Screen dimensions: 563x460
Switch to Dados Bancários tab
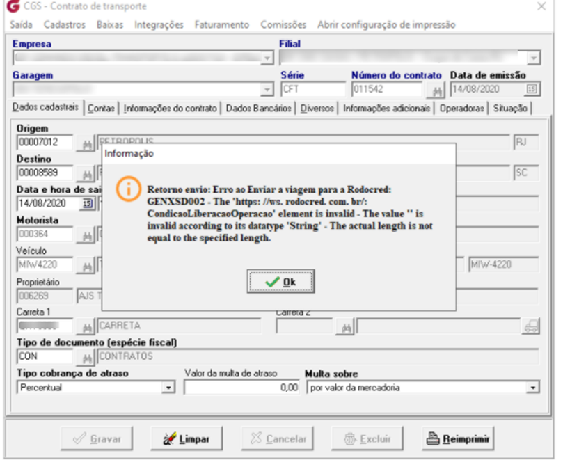pos(258,108)
